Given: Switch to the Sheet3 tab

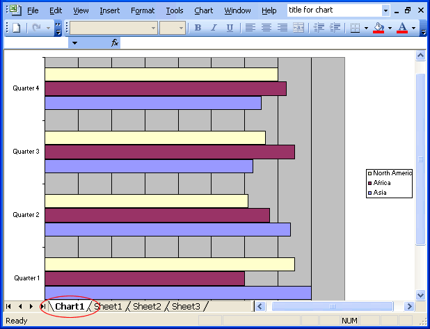Looking at the screenshot, I should click(186, 307).
